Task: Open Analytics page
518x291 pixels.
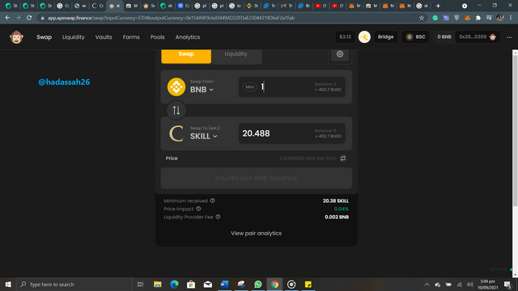Action: [188, 37]
